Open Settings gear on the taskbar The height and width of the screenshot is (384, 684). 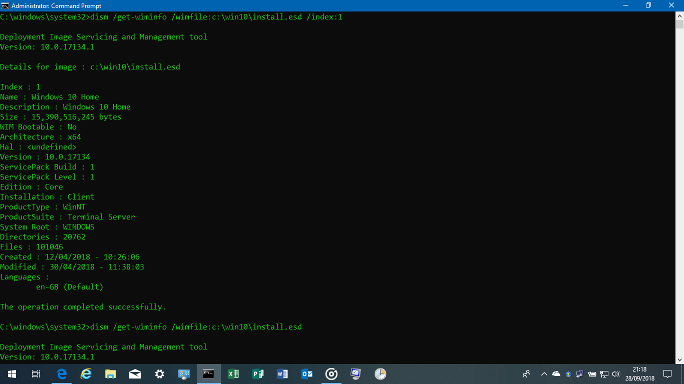(160, 374)
